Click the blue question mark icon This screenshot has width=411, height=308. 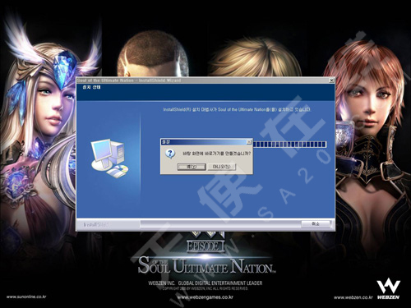click(x=170, y=154)
